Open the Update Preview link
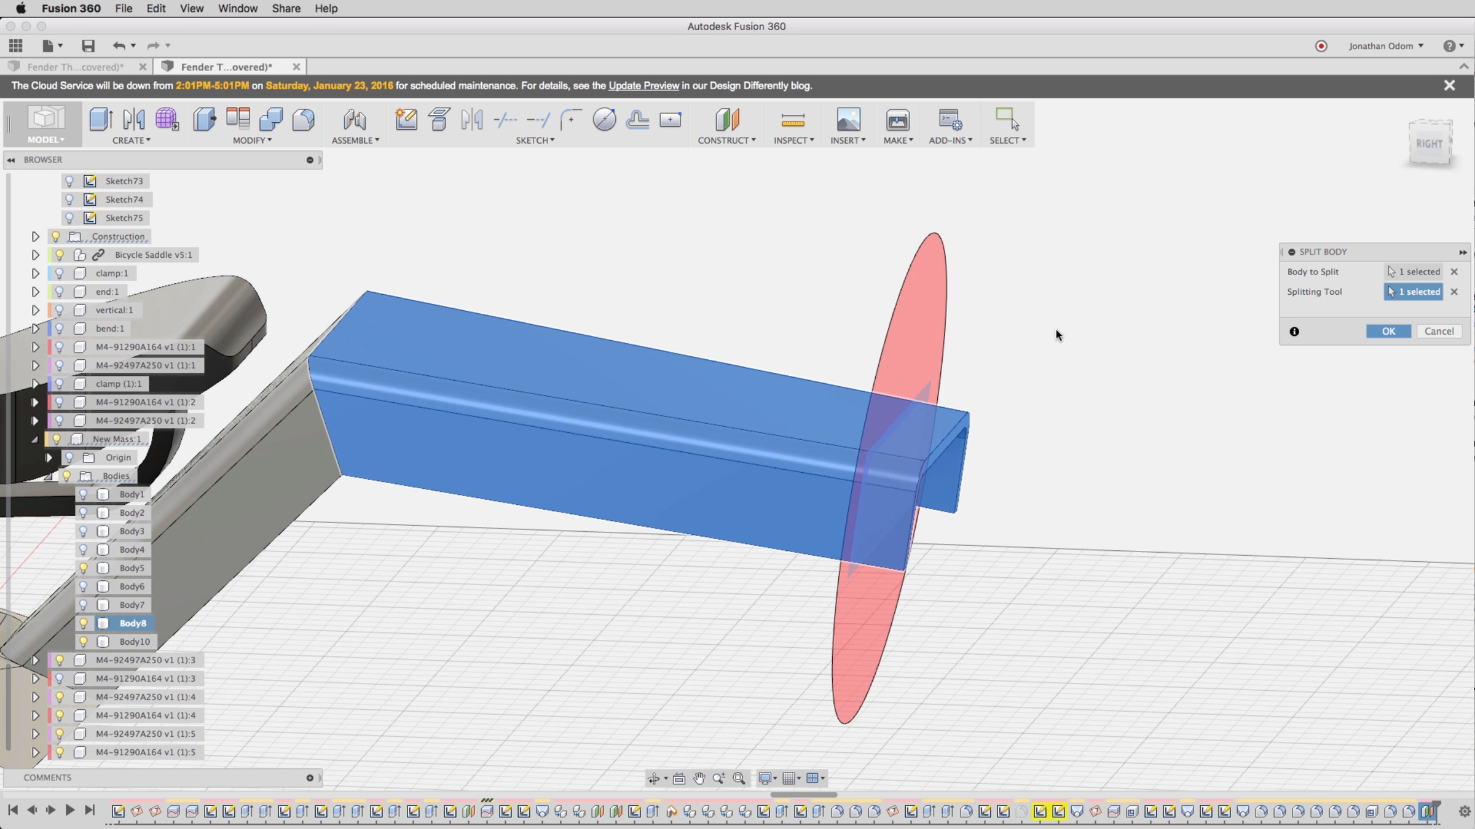Screen dimensions: 1475x829 pos(643,86)
